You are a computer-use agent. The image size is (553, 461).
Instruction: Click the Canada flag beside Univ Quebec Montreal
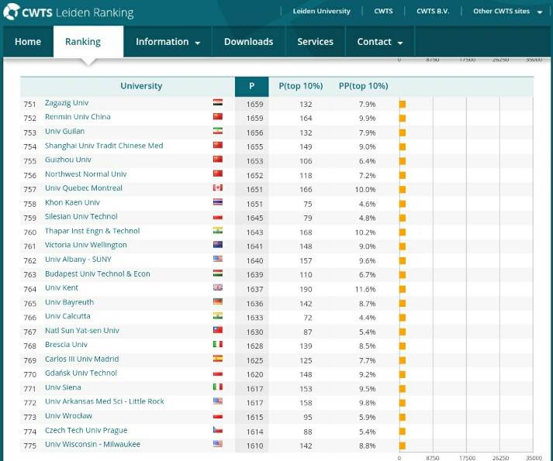(218, 188)
